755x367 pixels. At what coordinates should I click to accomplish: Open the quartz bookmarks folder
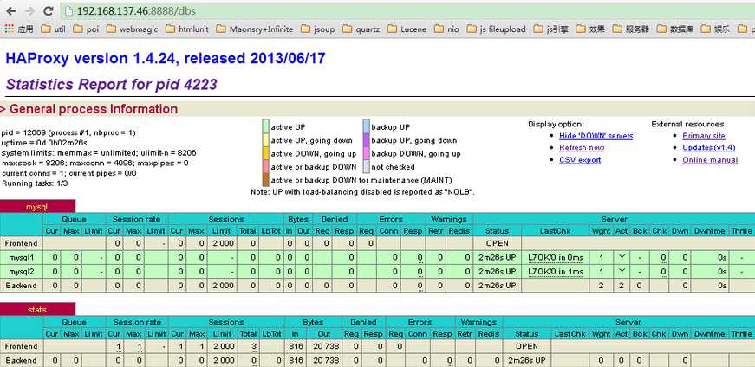(361, 29)
